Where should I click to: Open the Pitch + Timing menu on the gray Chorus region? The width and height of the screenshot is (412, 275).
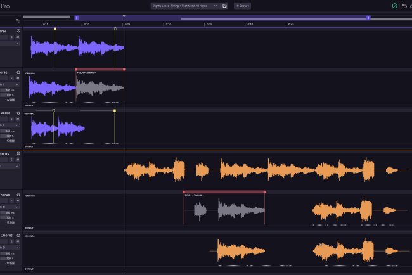pos(195,195)
